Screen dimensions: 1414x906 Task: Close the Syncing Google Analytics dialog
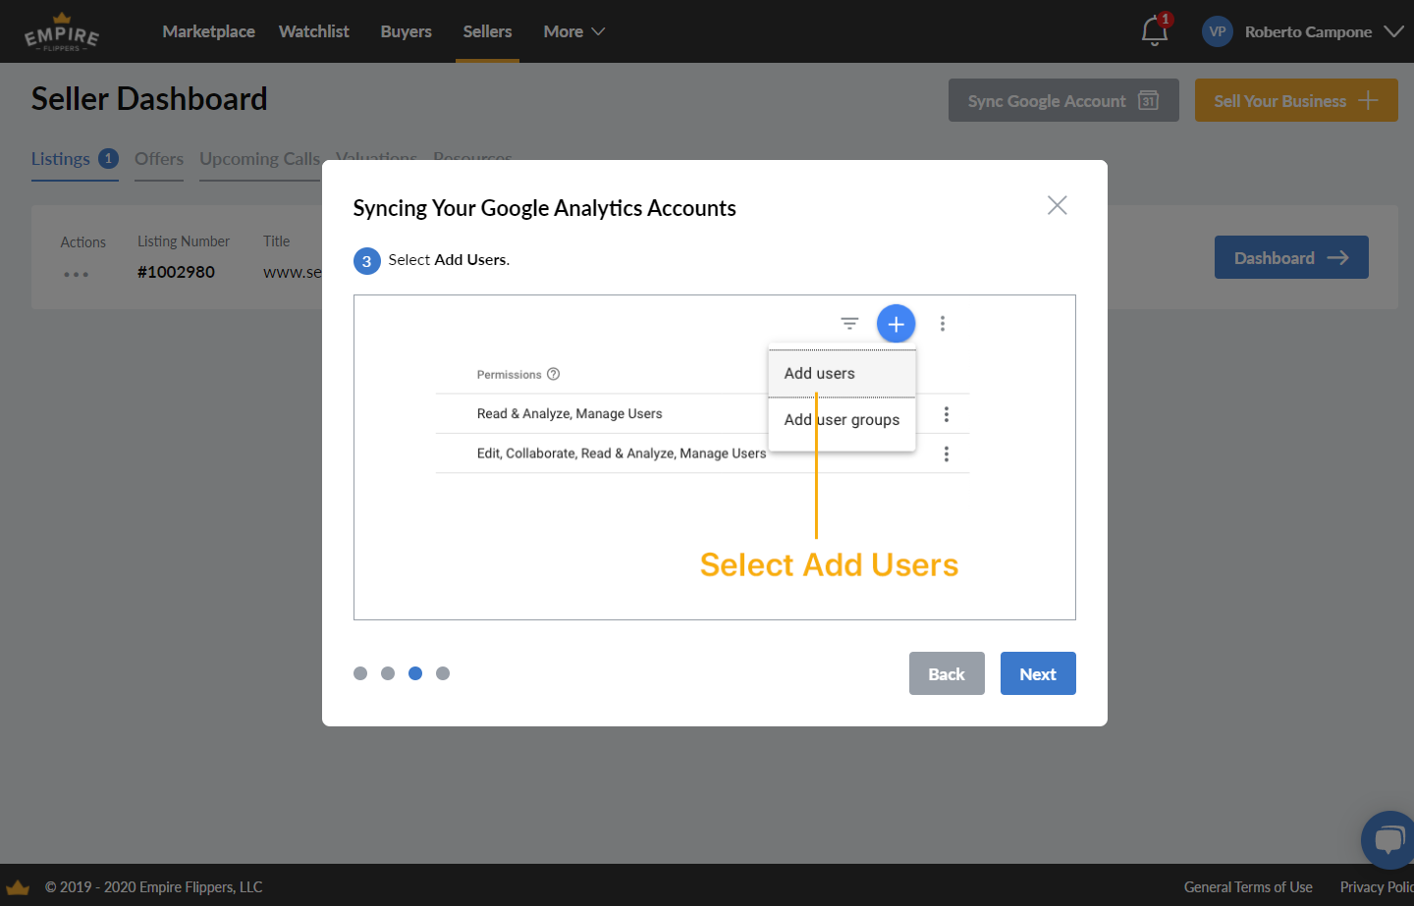[1057, 205]
